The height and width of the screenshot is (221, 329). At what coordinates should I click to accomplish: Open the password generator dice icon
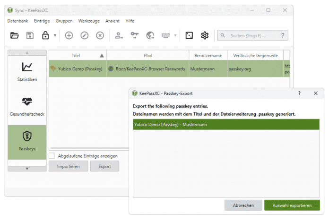tap(189, 35)
